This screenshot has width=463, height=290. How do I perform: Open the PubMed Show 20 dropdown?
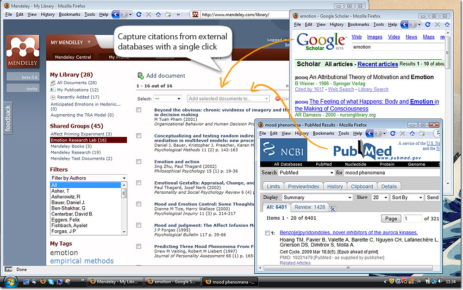pyautogui.click(x=380, y=197)
